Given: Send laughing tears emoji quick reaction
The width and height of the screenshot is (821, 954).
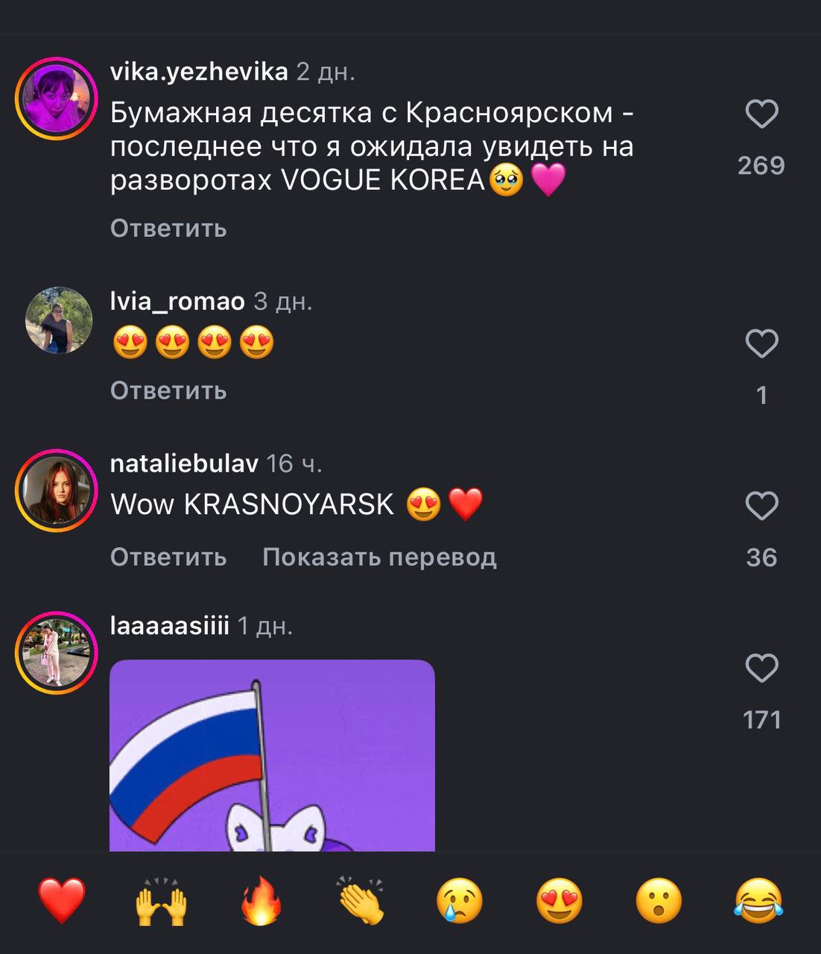Looking at the screenshot, I should [758, 901].
